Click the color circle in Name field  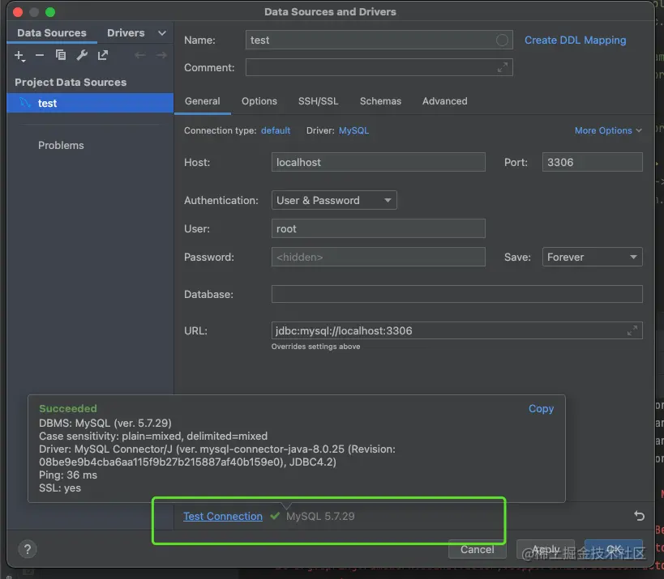point(502,40)
